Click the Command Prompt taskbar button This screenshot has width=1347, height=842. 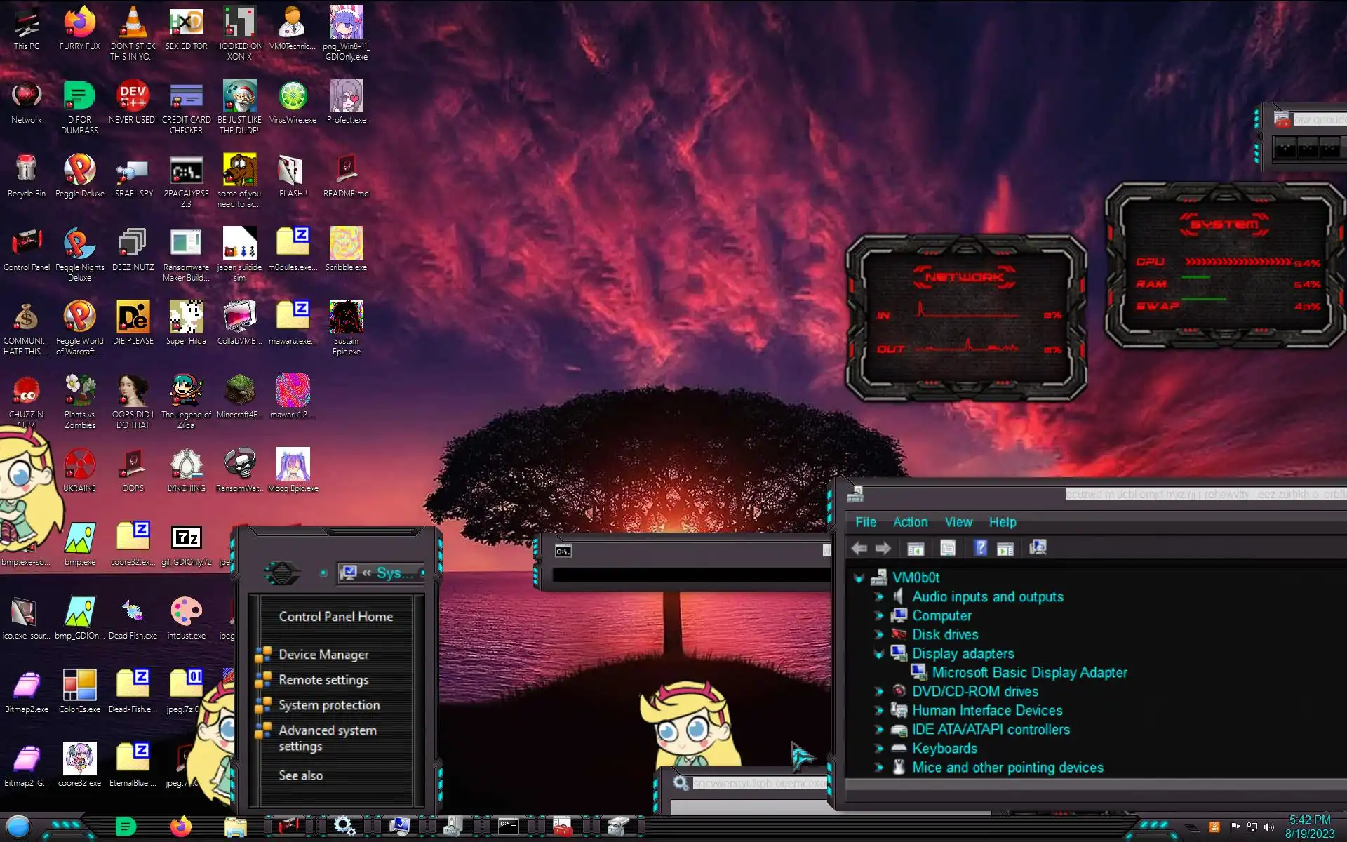pyautogui.click(x=509, y=827)
